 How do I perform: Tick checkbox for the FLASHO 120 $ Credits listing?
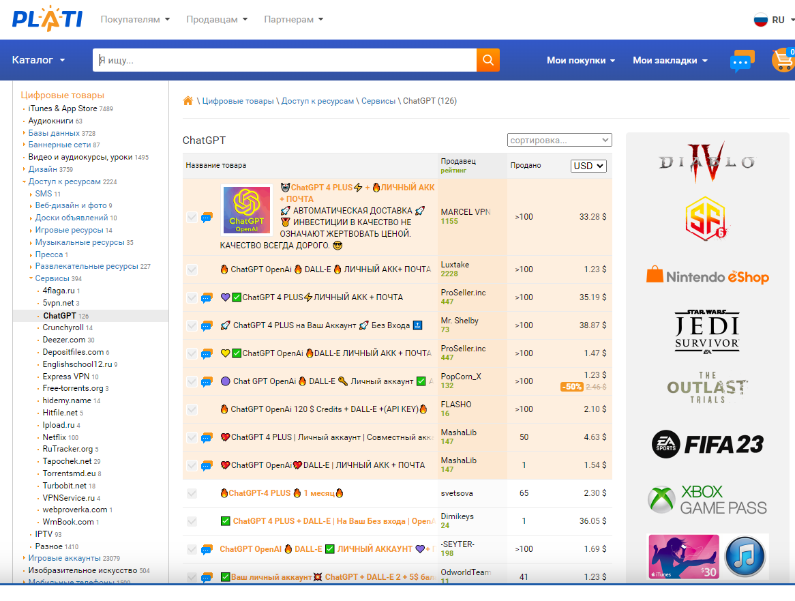point(192,409)
